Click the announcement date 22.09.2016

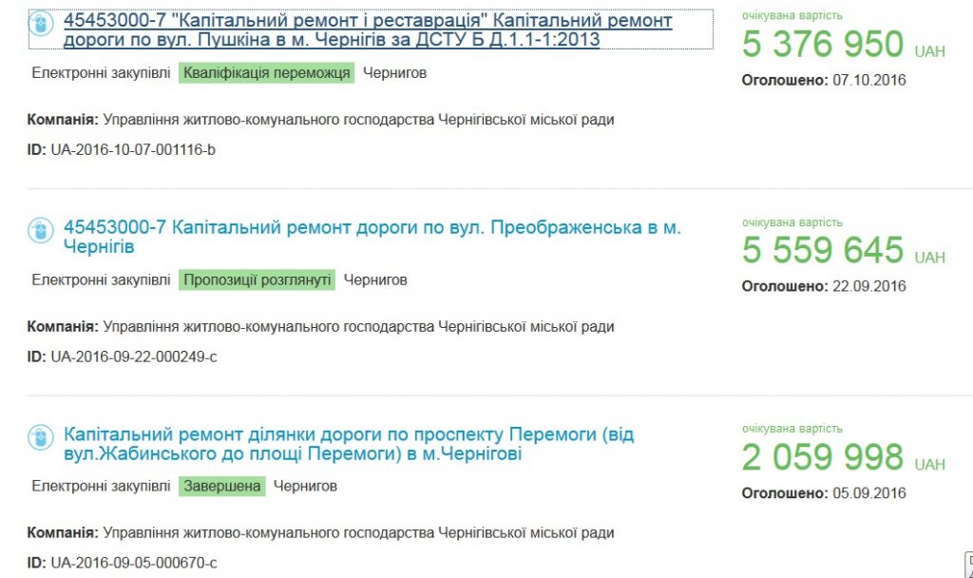click(868, 286)
